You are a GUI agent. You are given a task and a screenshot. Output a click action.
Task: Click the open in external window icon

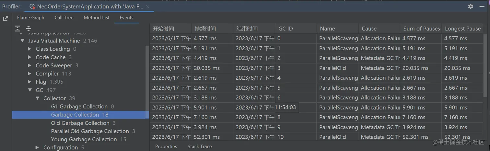pos(6,18)
